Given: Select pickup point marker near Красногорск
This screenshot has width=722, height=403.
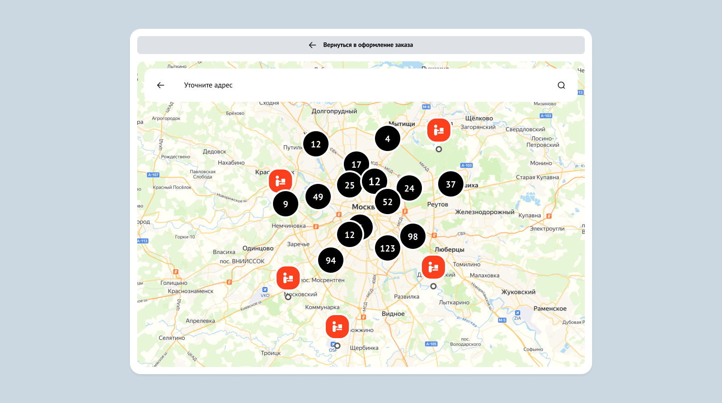Looking at the screenshot, I should pos(280,181).
